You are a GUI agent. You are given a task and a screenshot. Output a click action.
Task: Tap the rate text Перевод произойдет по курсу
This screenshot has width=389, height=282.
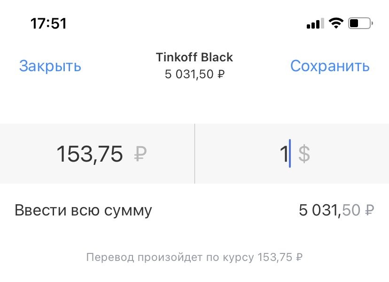(x=169, y=257)
